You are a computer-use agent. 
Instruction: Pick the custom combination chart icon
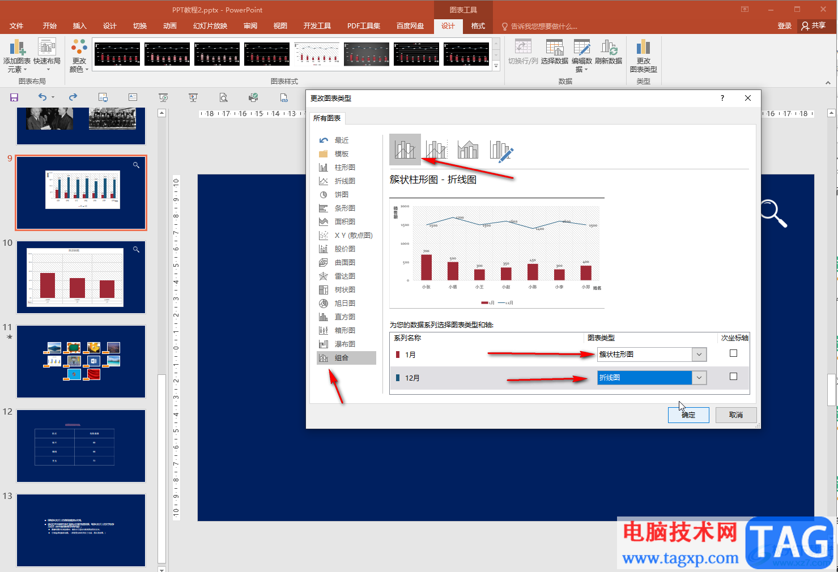tap(501, 150)
